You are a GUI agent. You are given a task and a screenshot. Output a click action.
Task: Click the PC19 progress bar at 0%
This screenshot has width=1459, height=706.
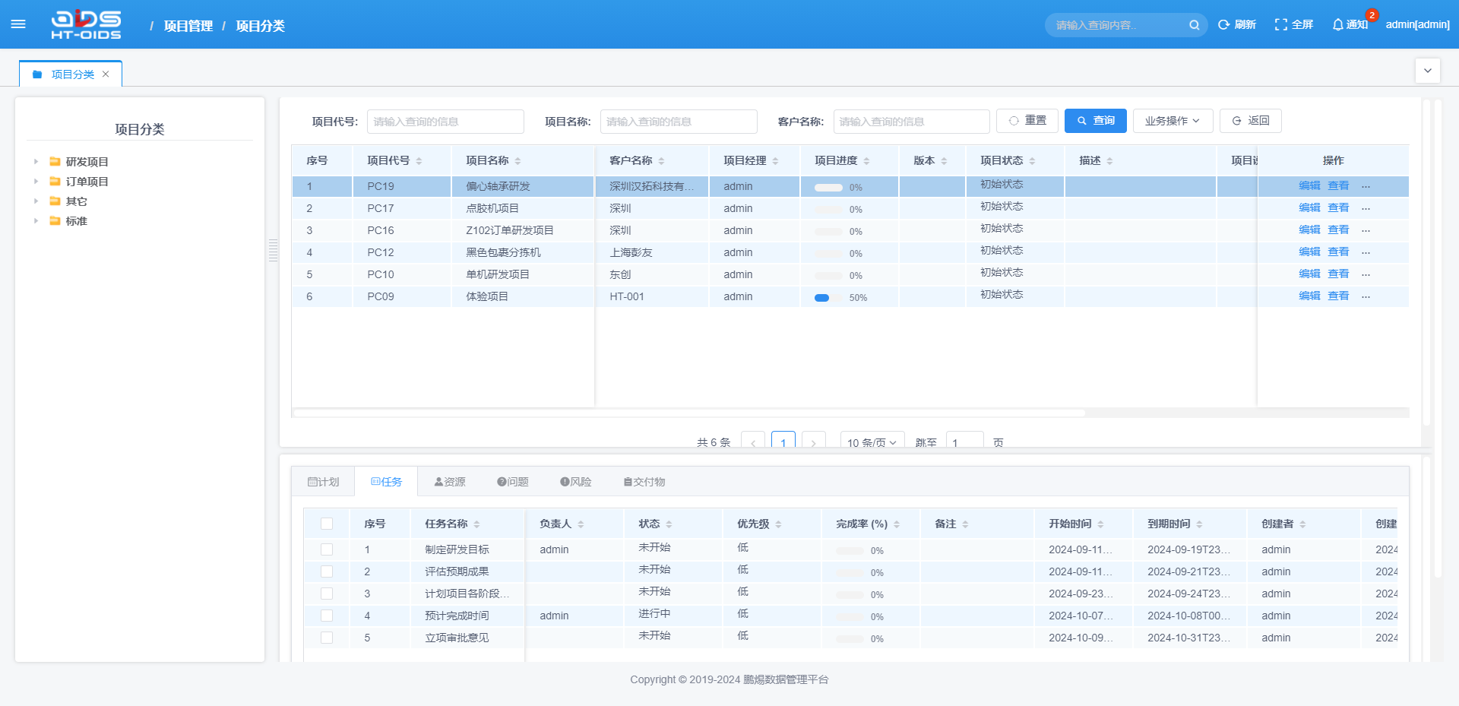[828, 188]
